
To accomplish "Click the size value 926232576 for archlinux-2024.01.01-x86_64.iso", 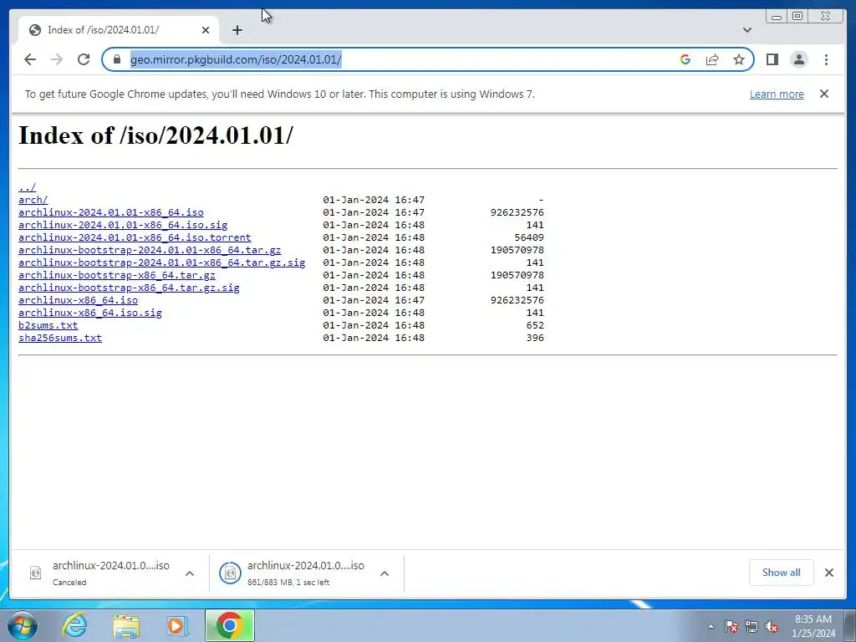I will click(517, 212).
